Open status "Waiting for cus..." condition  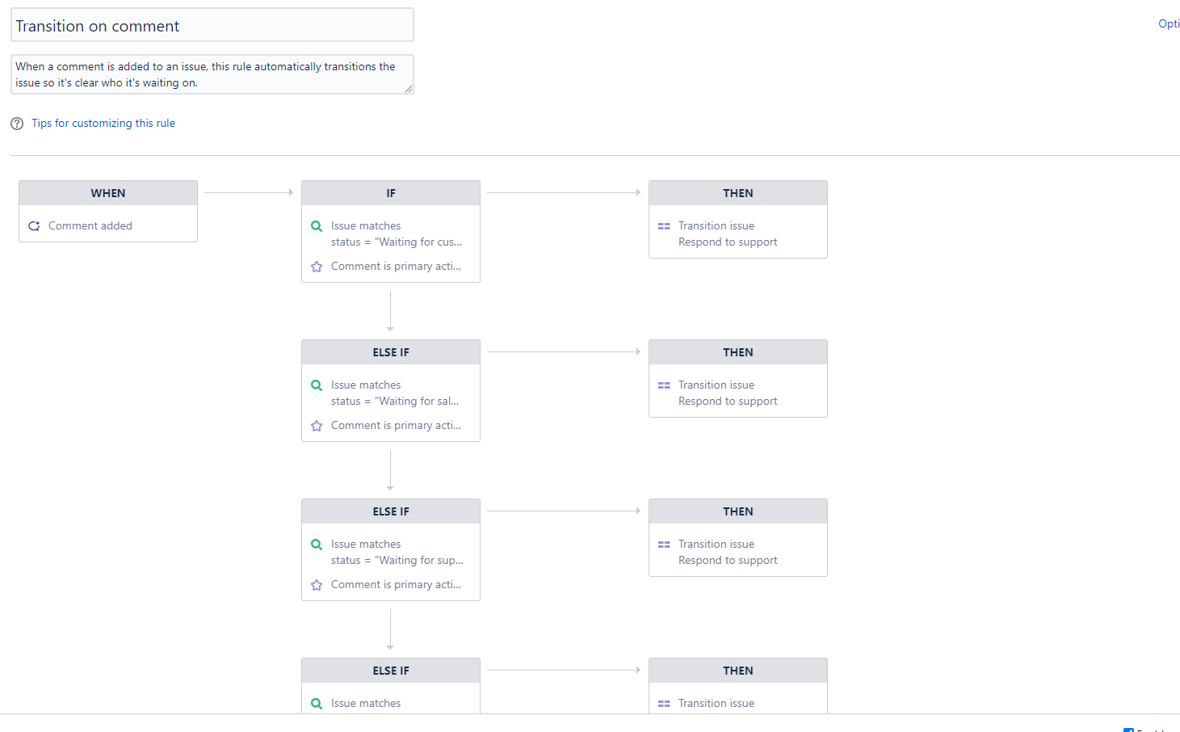(x=397, y=242)
